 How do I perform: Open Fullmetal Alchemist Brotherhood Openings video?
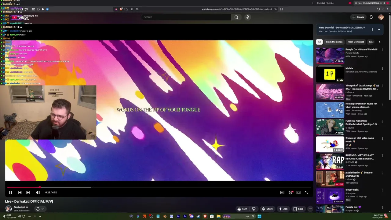[330, 127]
